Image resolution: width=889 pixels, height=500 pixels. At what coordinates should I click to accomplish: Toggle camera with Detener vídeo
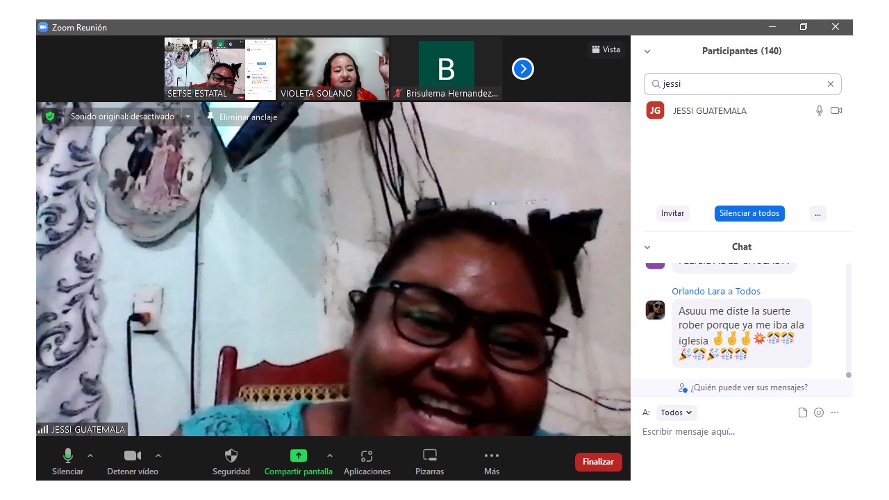pyautogui.click(x=132, y=456)
